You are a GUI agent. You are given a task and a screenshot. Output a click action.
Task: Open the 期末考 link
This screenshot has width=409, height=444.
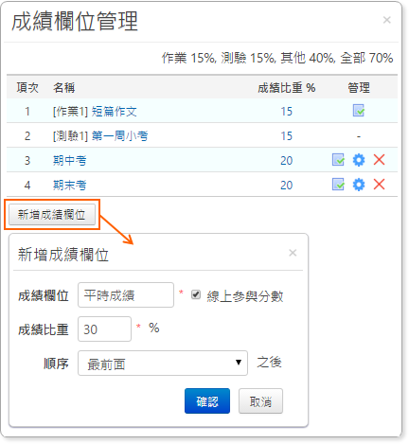click(69, 186)
